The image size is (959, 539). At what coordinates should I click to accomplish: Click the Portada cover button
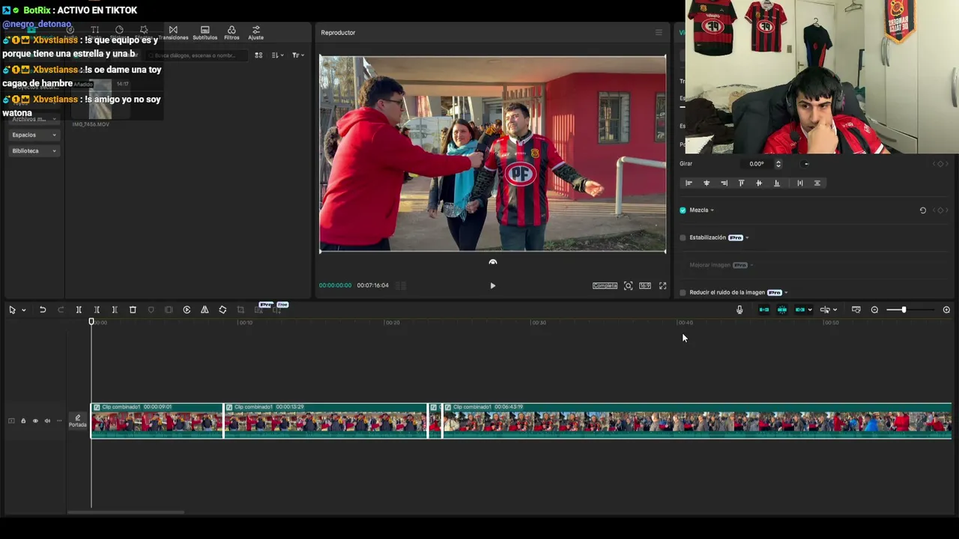click(x=78, y=421)
